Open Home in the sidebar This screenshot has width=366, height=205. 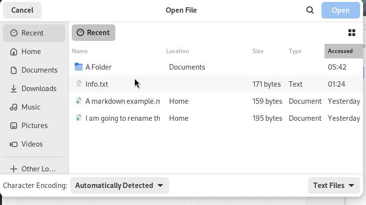coord(34,52)
